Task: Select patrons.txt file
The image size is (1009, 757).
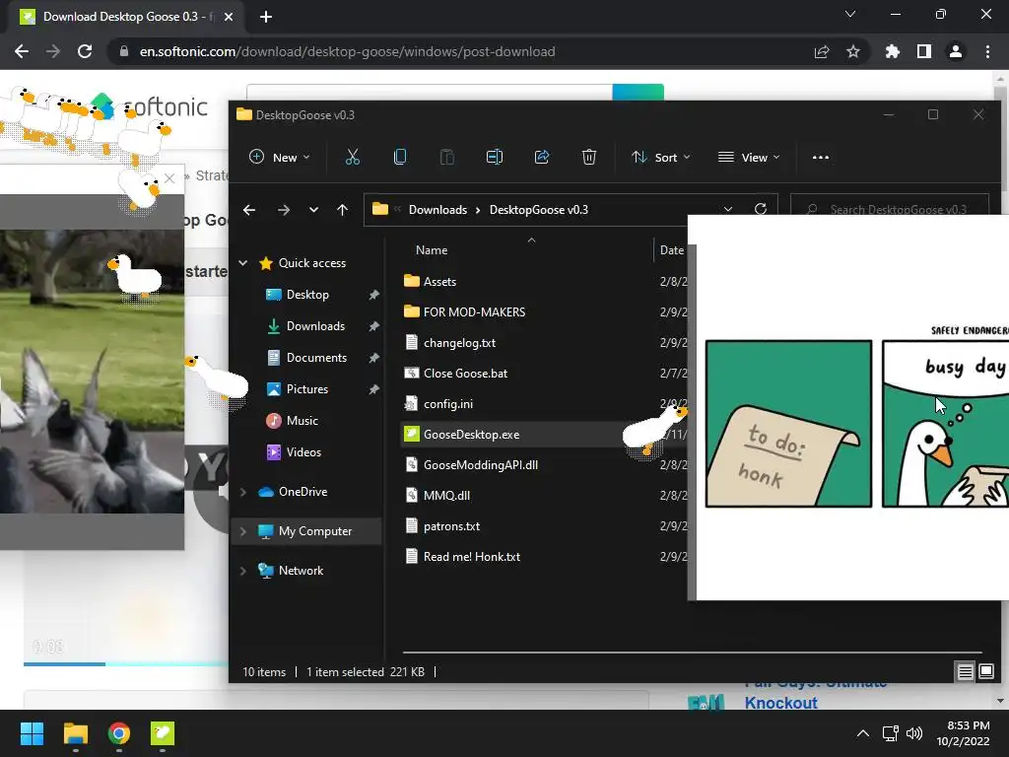Action: [x=451, y=526]
